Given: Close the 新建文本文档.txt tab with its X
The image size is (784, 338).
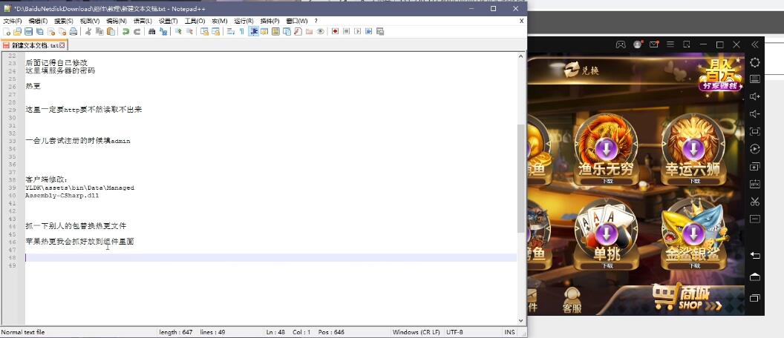Looking at the screenshot, I should [62, 45].
